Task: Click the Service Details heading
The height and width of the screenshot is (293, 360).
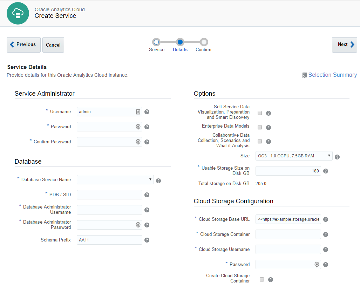Action: click(27, 67)
